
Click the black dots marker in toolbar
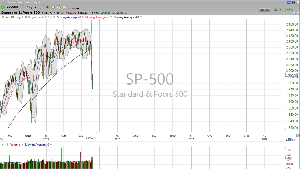click(x=77, y=8)
